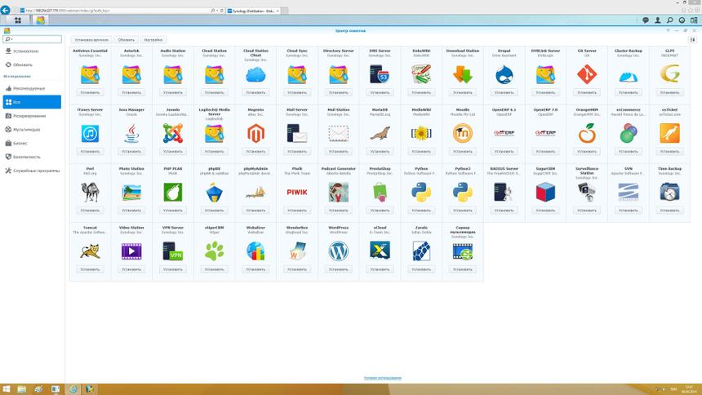Select Обновить in the sidebar

click(x=32, y=65)
